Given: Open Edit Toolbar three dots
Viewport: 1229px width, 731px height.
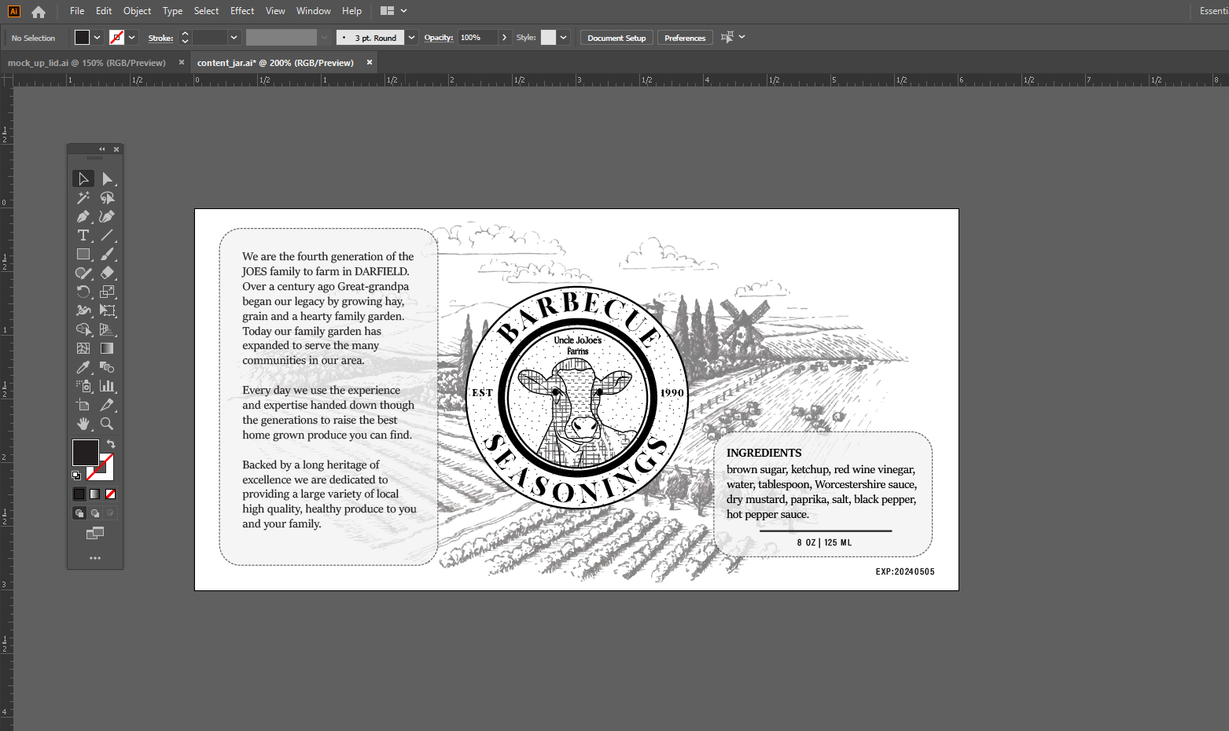Looking at the screenshot, I should pos(95,558).
